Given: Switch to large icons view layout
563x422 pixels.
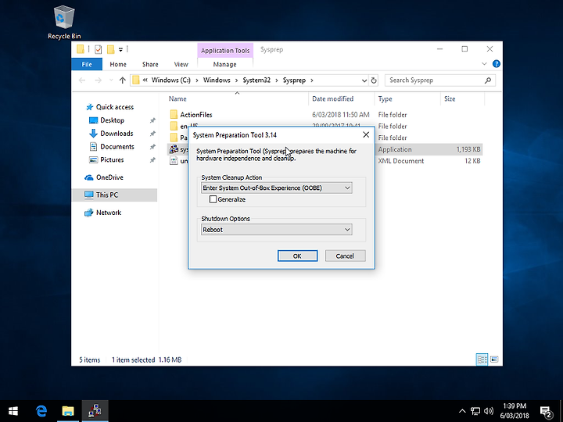Looking at the screenshot, I should [494, 359].
